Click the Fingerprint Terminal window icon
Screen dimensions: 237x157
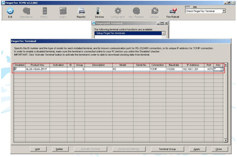[94, 23]
